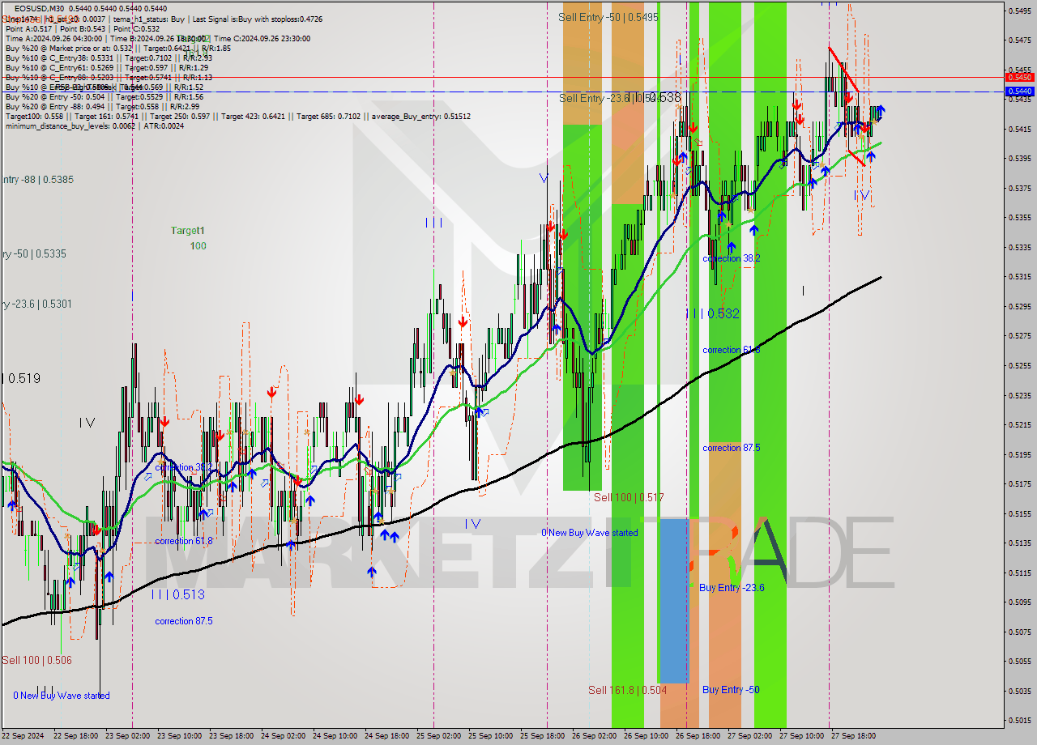Click the '22 Sep 18:00' time axis label
Viewport: 1037px width, 745px height.
point(76,736)
